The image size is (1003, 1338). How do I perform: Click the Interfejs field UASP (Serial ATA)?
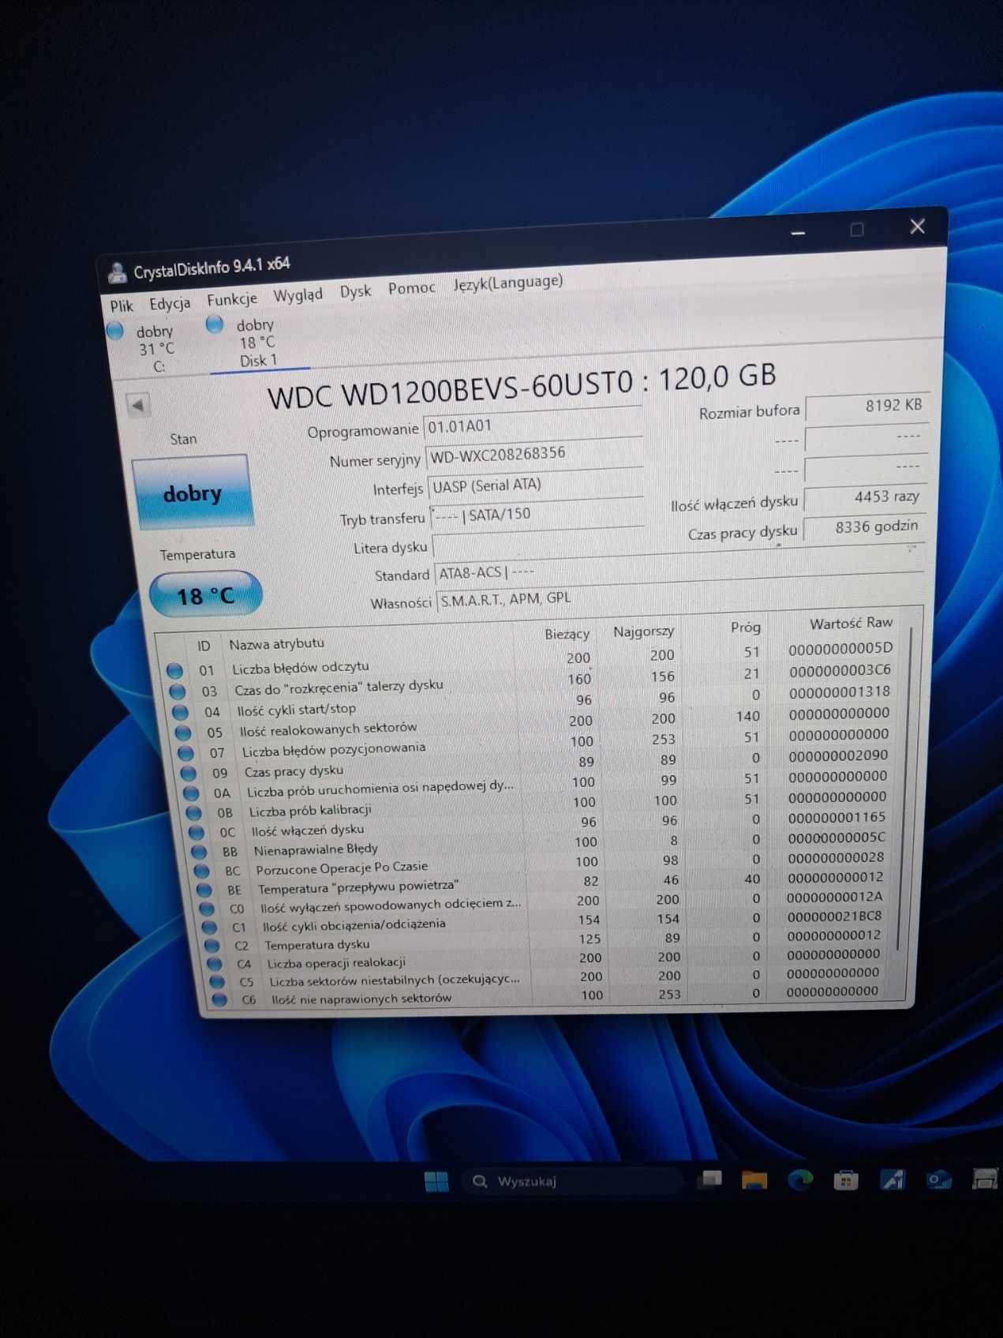[x=535, y=485]
